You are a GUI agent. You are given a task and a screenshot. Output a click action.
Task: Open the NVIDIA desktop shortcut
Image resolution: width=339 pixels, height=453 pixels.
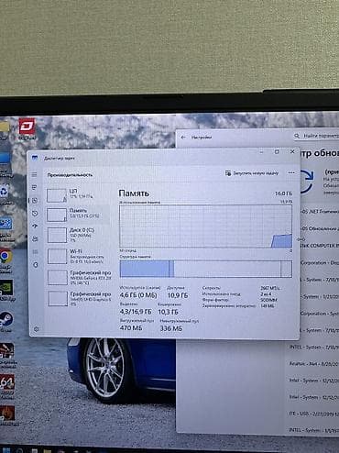(6, 290)
